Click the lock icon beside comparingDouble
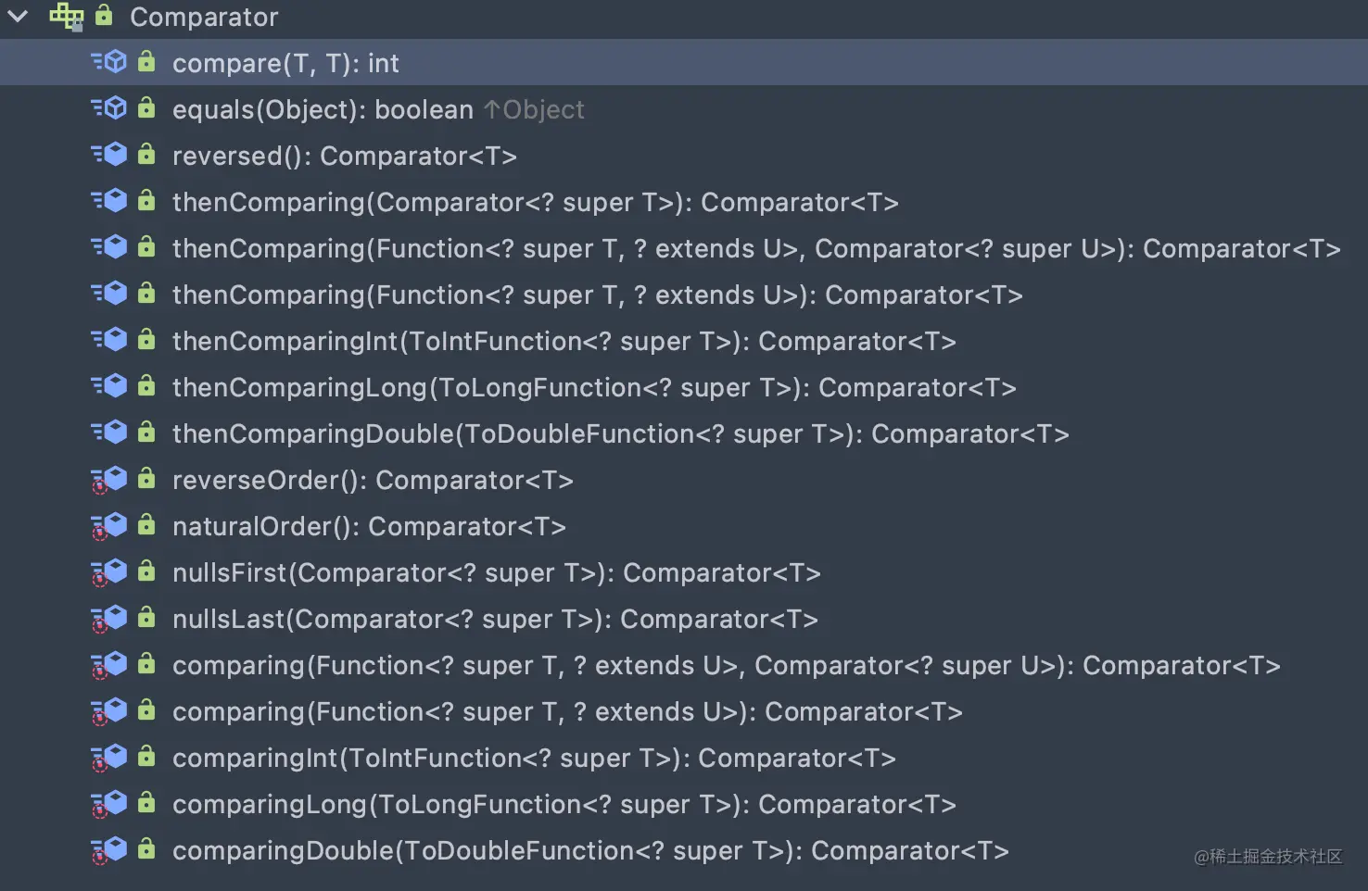The image size is (1368, 891). coord(146,849)
